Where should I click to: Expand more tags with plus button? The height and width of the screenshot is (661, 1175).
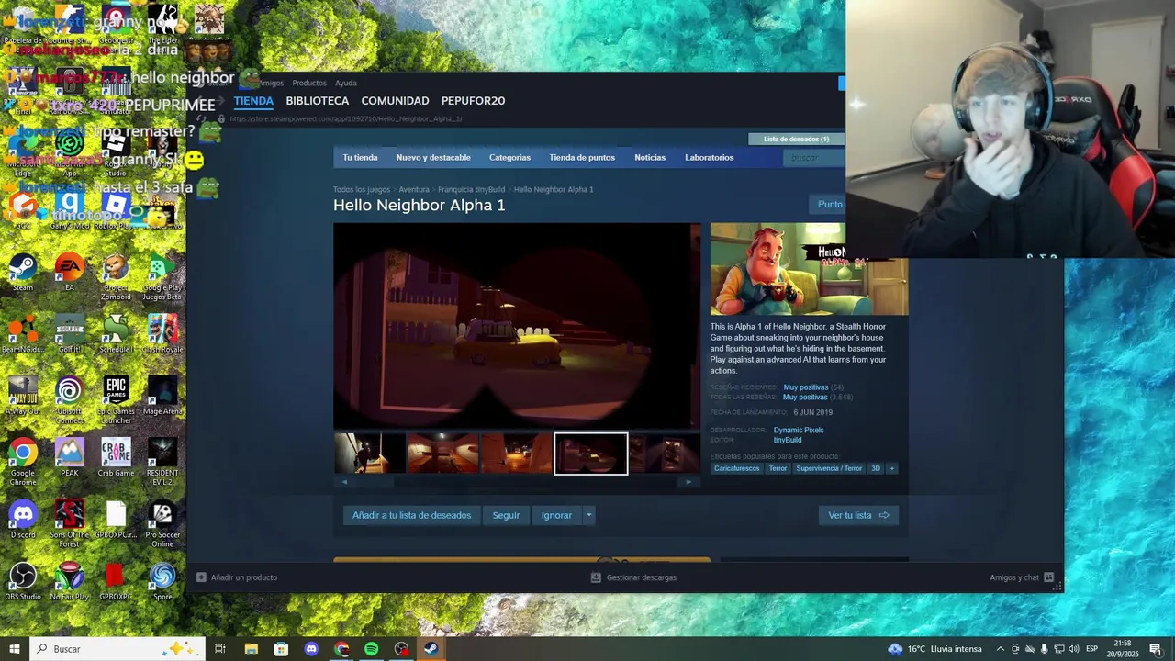(x=891, y=468)
